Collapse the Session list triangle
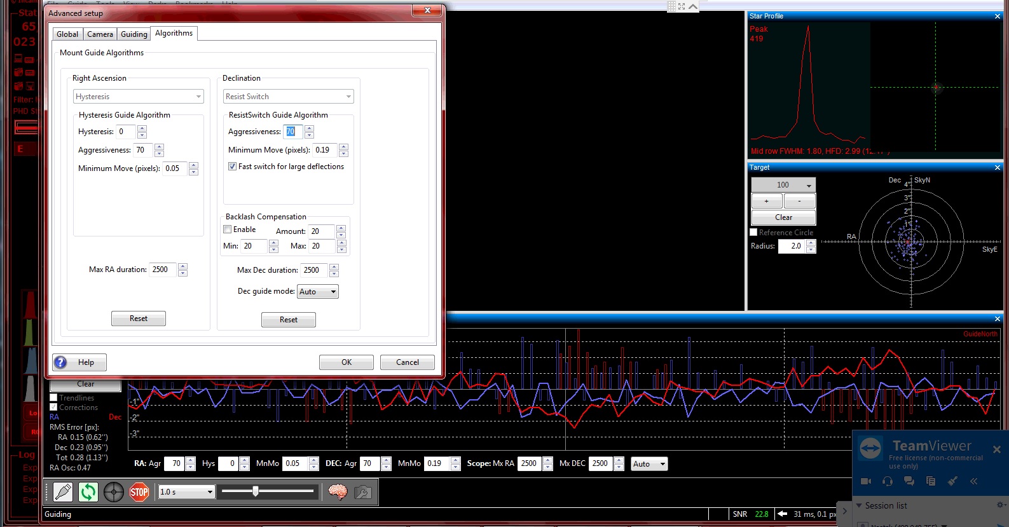 (859, 505)
